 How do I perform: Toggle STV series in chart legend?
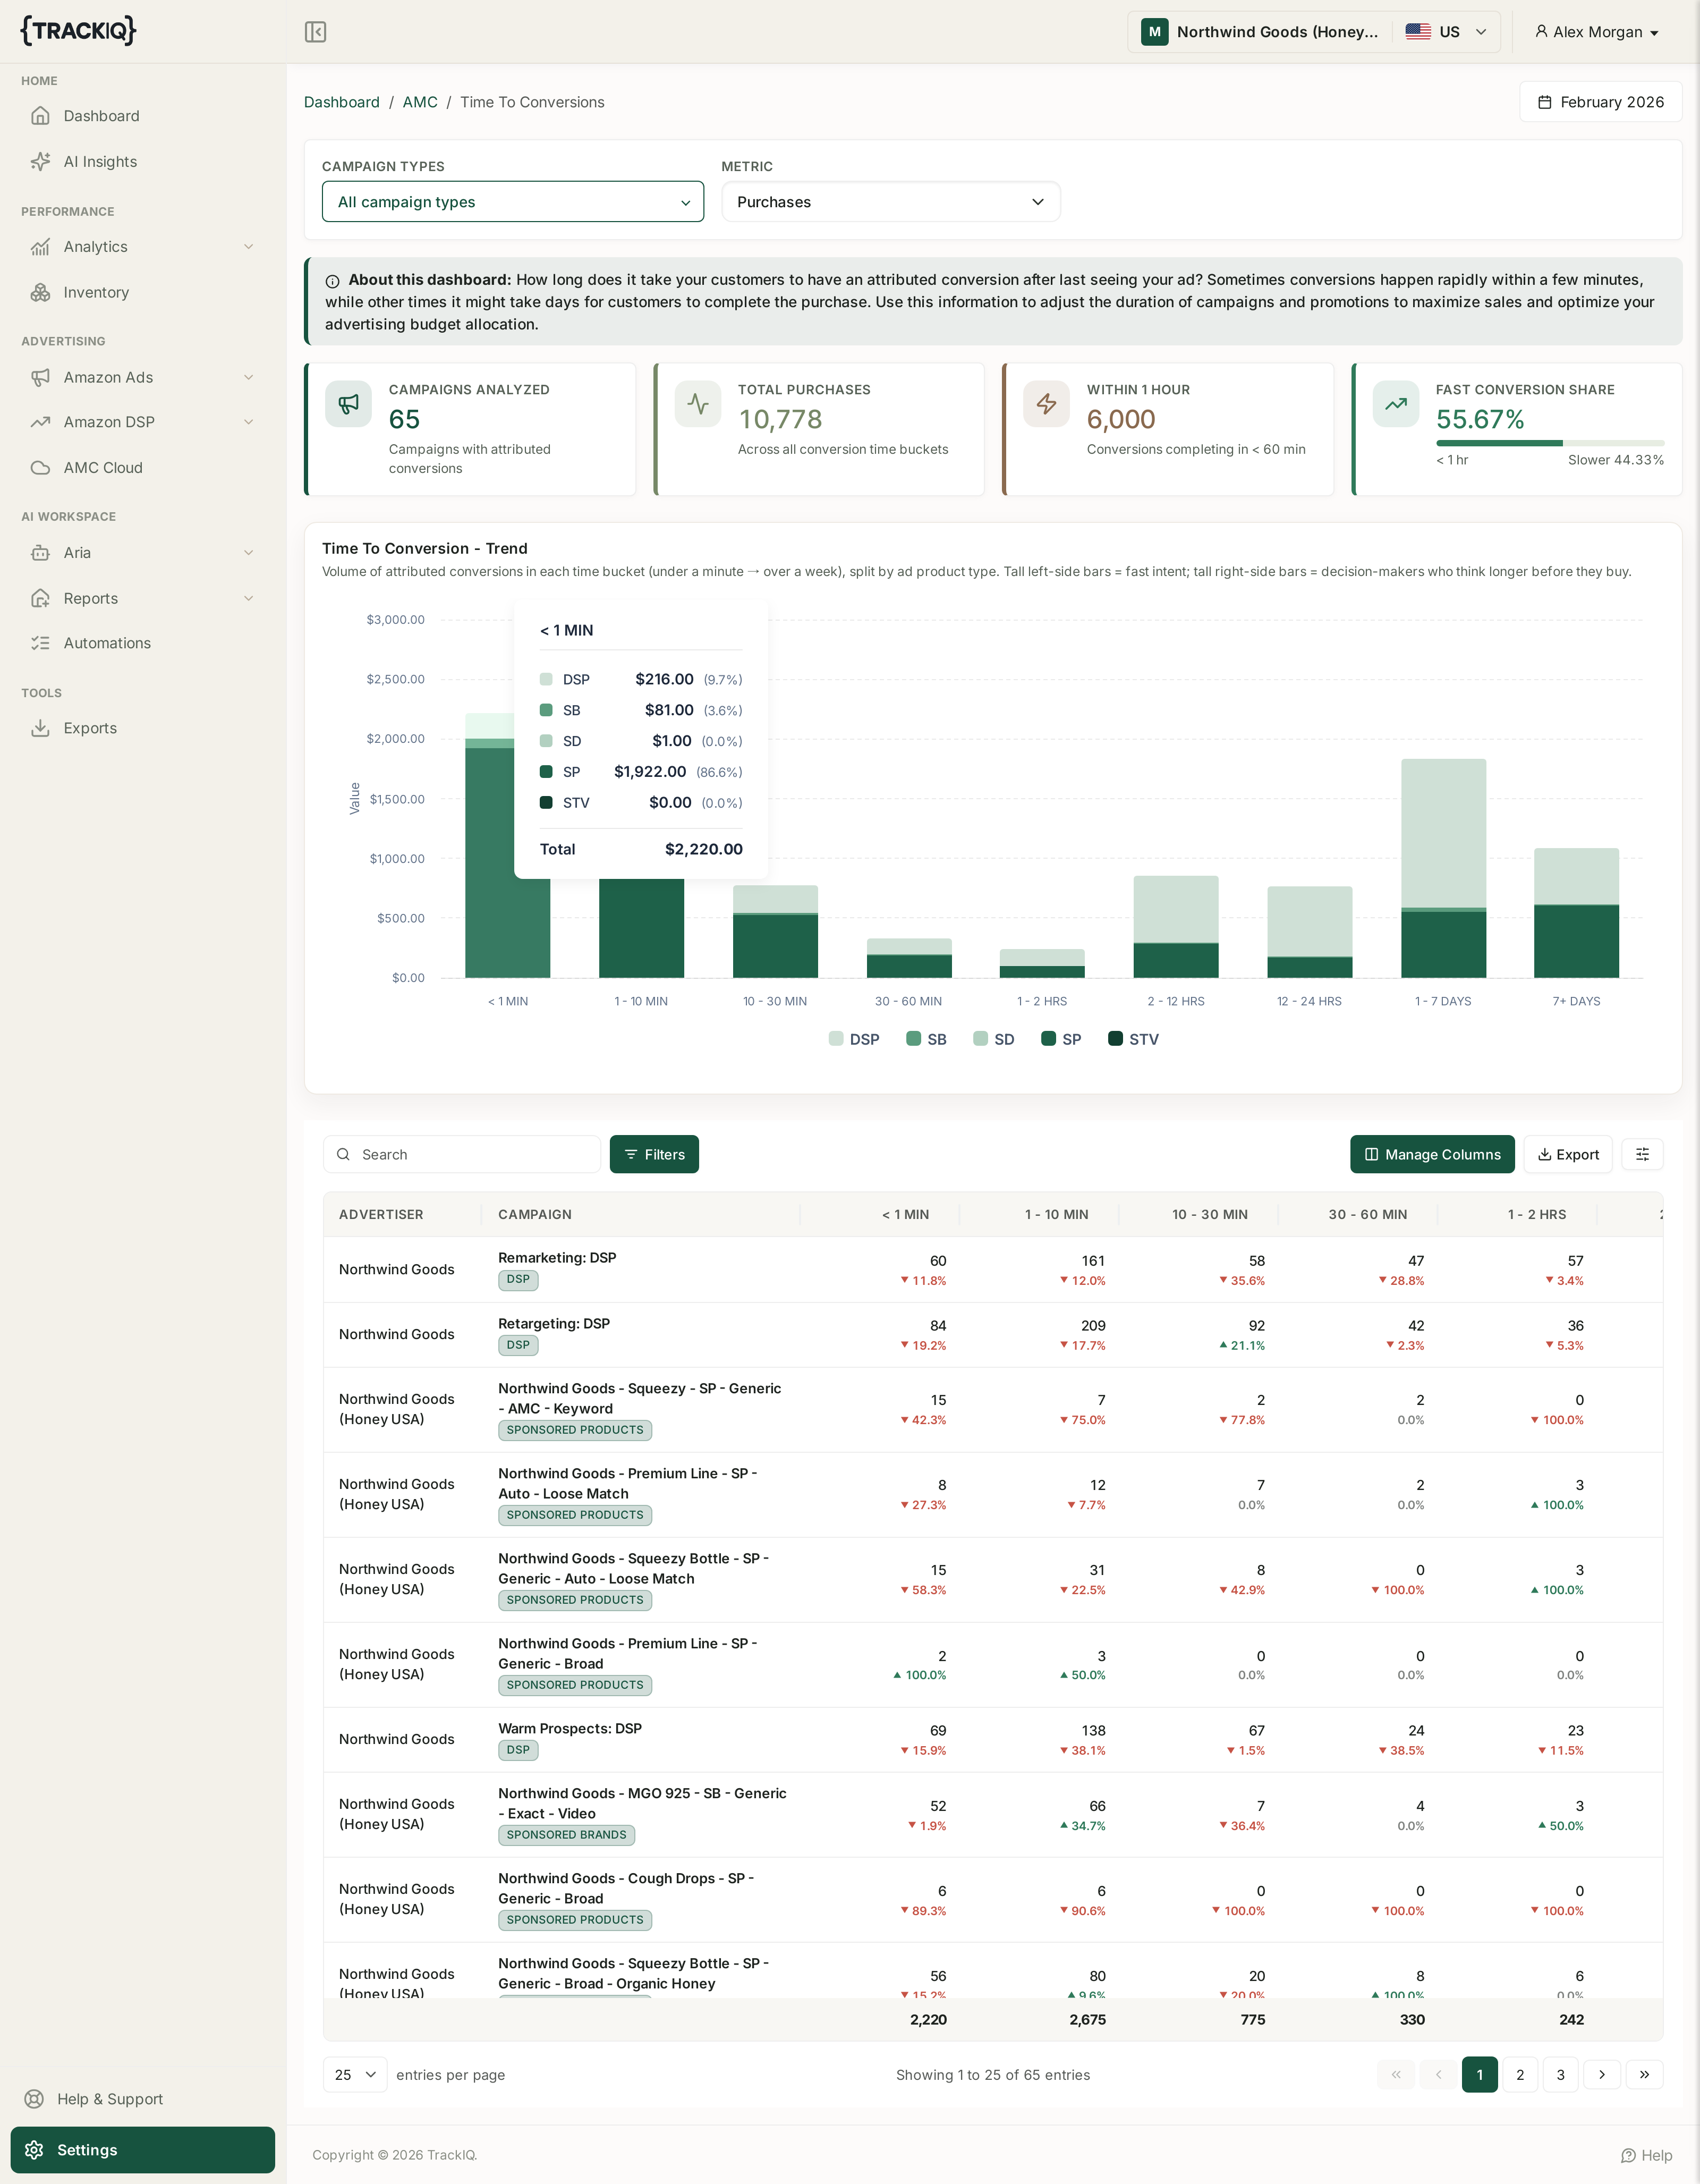click(x=1133, y=1039)
